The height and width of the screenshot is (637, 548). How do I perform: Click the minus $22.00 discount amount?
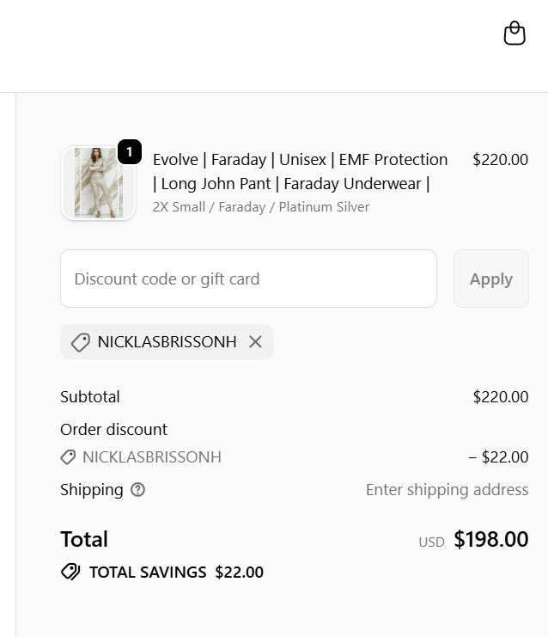point(498,457)
